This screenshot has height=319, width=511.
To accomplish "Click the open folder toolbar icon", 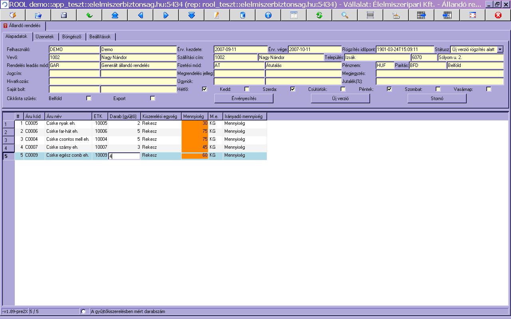I will pyautogui.click(x=38, y=15).
